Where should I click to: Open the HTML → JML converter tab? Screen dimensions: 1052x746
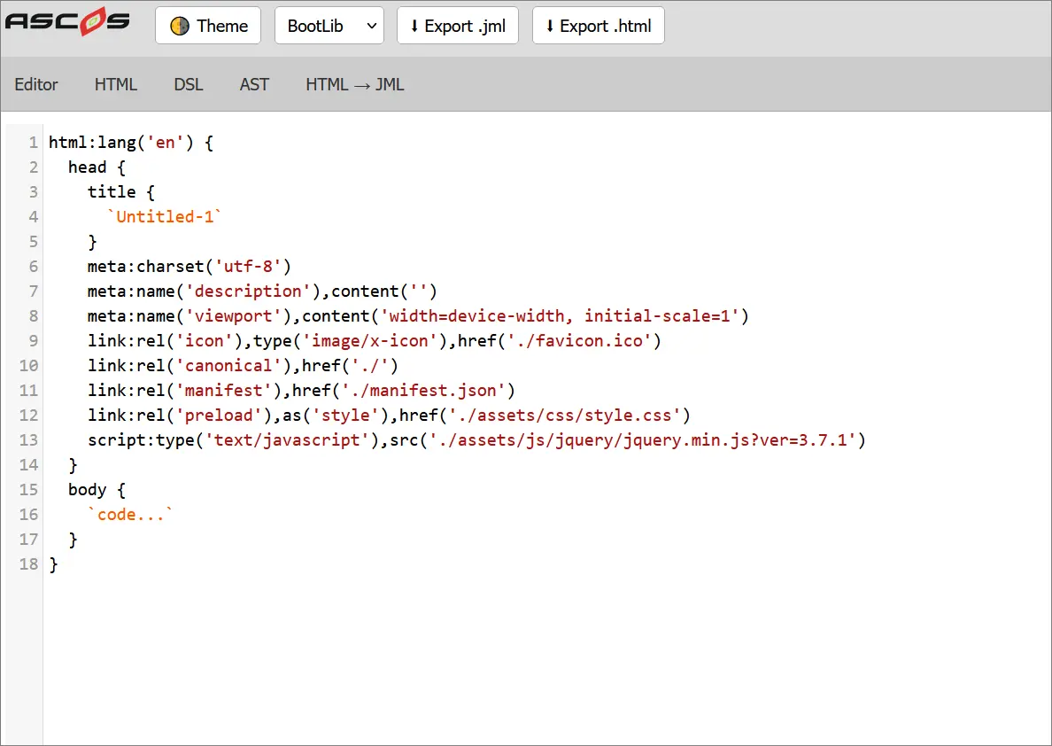click(354, 84)
